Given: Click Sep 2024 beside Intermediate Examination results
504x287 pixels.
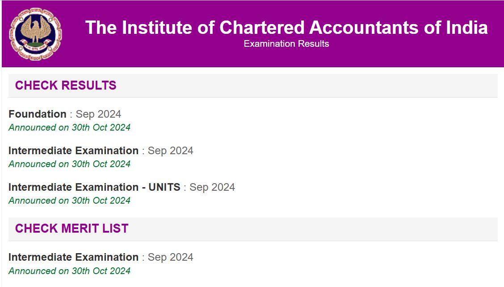Looking at the screenshot, I should [170, 151].
